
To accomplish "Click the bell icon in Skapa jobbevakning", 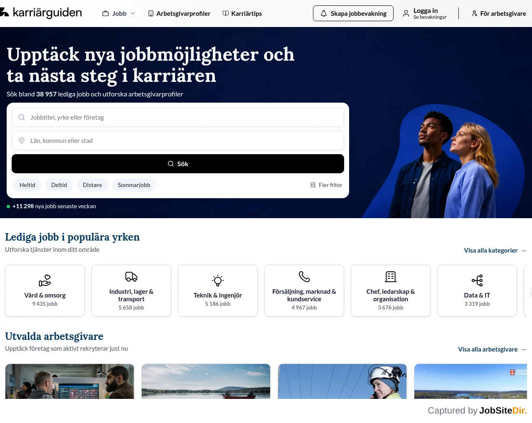I will point(324,14).
